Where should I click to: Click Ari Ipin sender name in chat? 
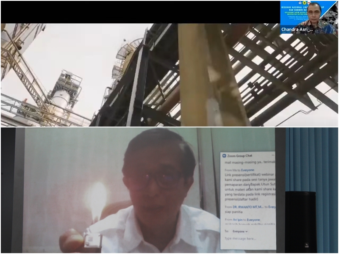click(x=238, y=220)
